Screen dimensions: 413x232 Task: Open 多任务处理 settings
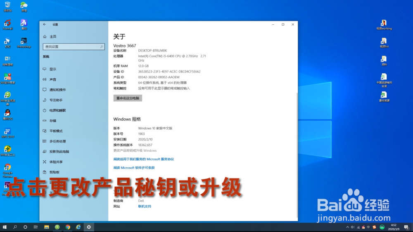pyautogui.click(x=55, y=141)
